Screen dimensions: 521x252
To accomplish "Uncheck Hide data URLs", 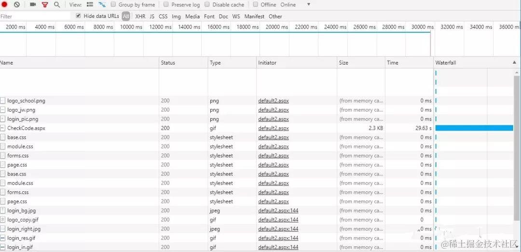I will tap(79, 16).
